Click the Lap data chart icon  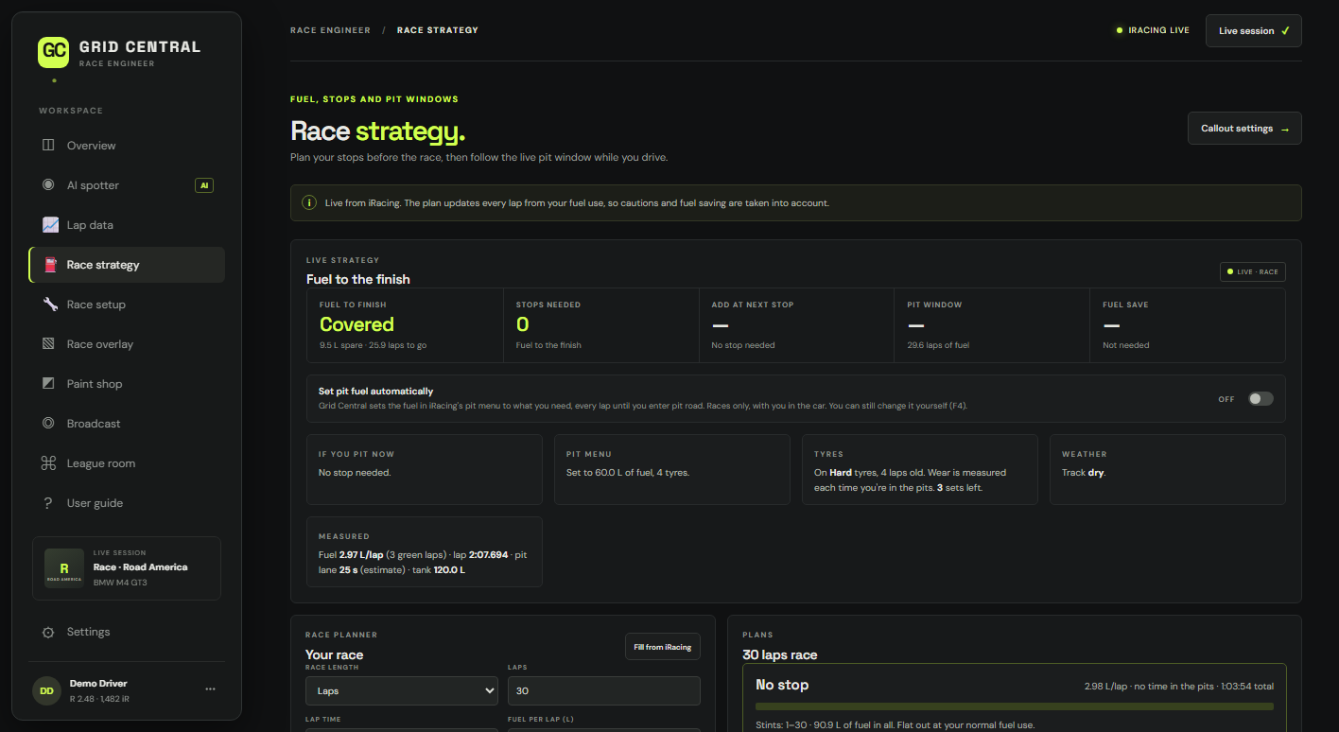pyautogui.click(x=50, y=225)
